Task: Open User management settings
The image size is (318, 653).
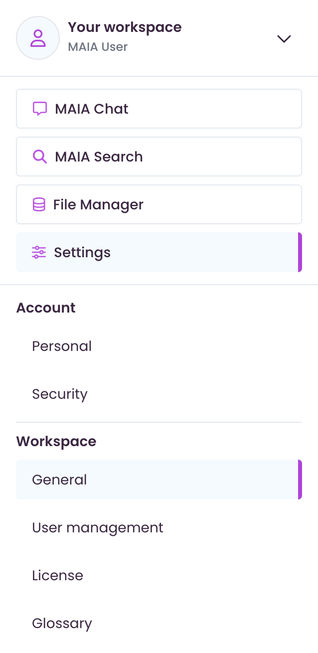Action: (x=98, y=527)
